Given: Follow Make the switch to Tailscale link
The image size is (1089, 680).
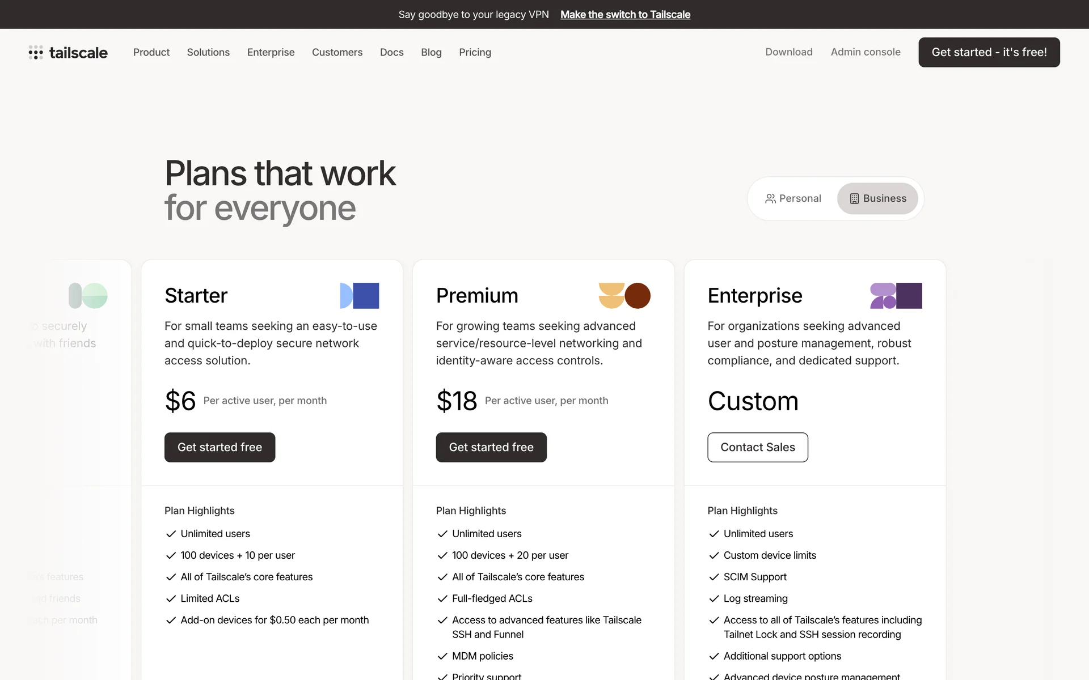Looking at the screenshot, I should click(625, 15).
